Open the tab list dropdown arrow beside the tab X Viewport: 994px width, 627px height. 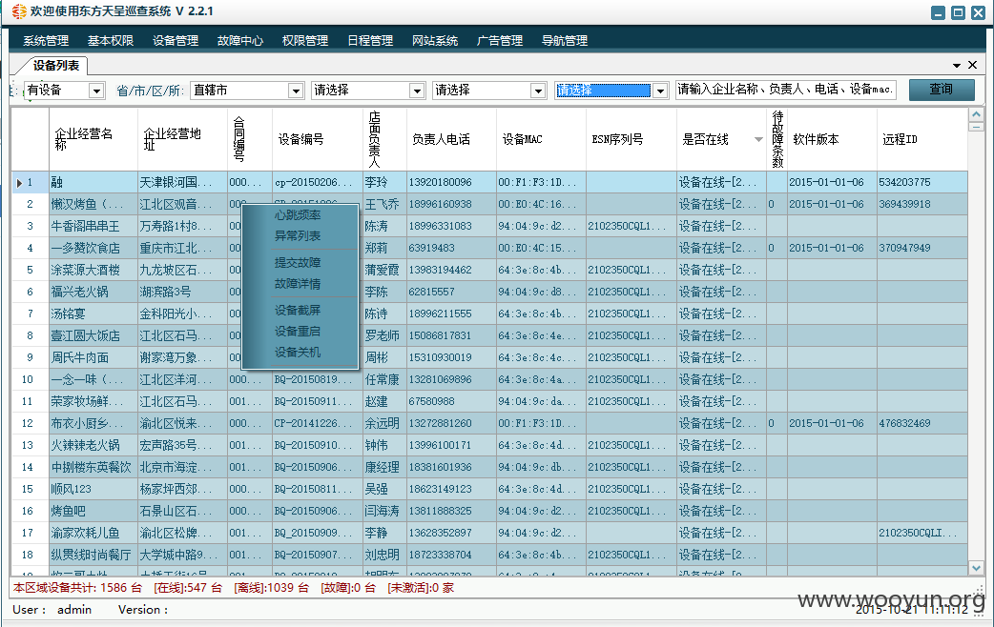click(957, 65)
